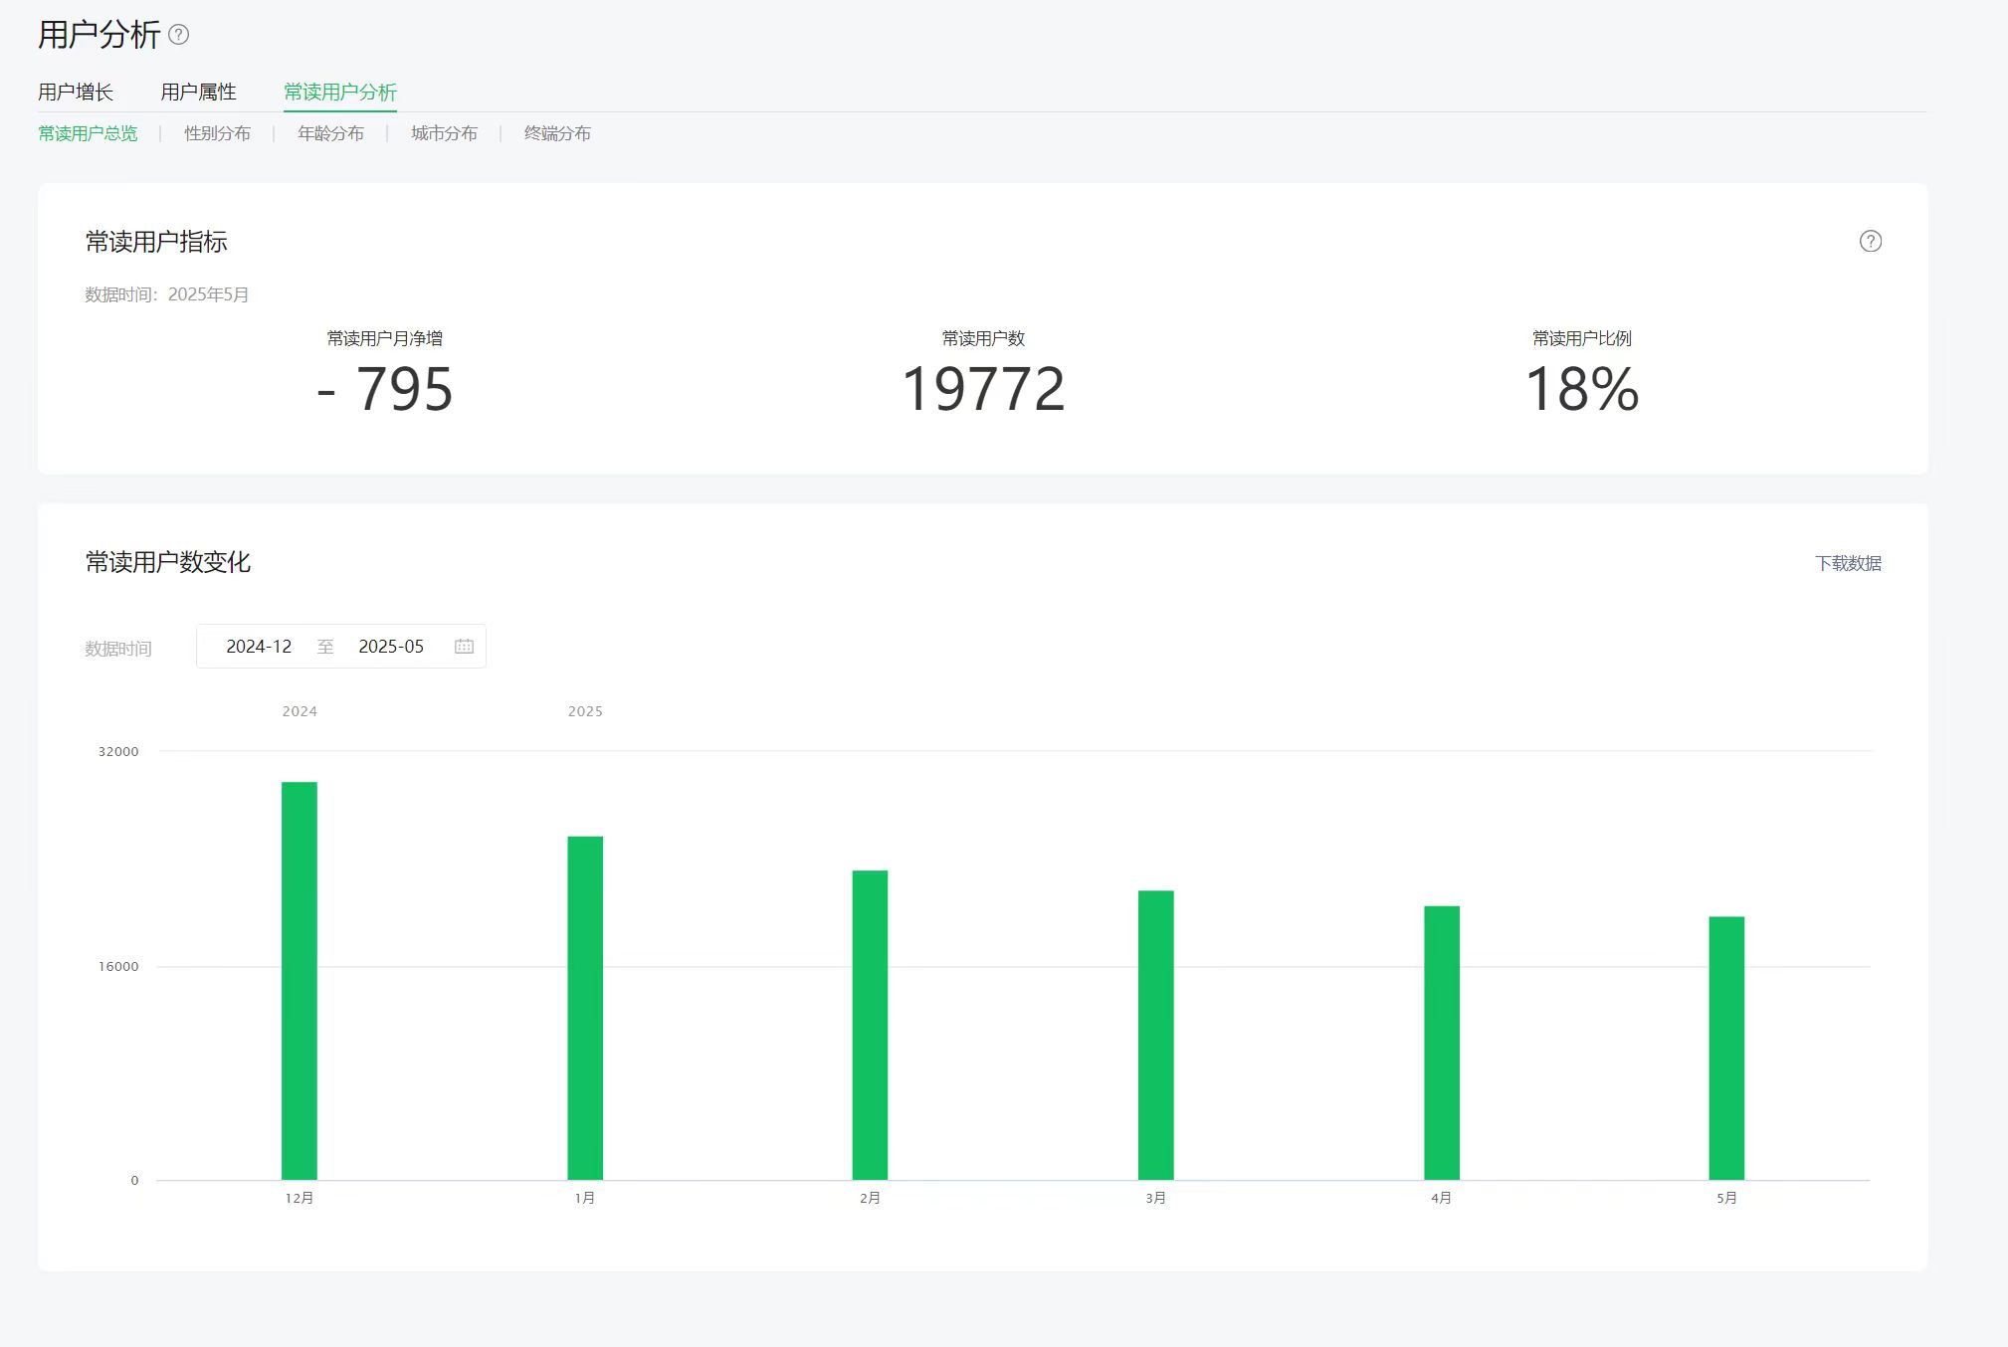This screenshot has width=2008, height=1347.
Task: Click the 4月 green bar
Action: (x=1441, y=1043)
